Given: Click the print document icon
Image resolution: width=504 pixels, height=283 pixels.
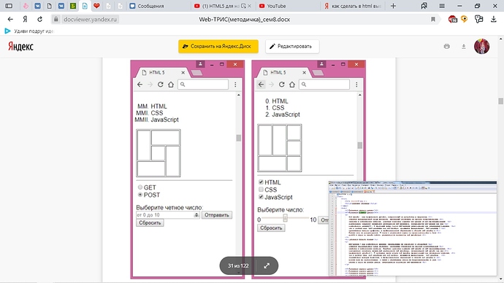Looking at the screenshot, I should (447, 46).
